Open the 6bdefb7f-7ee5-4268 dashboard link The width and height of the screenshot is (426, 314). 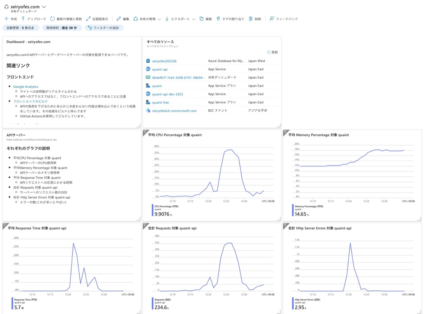pos(178,77)
